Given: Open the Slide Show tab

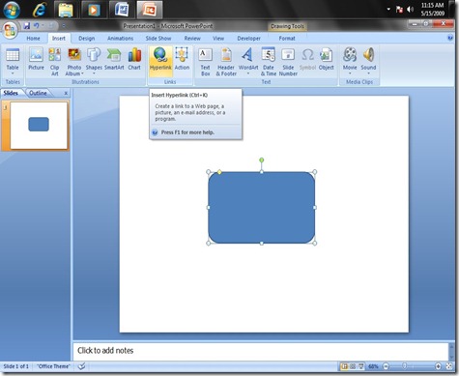Looking at the screenshot, I should (x=158, y=38).
